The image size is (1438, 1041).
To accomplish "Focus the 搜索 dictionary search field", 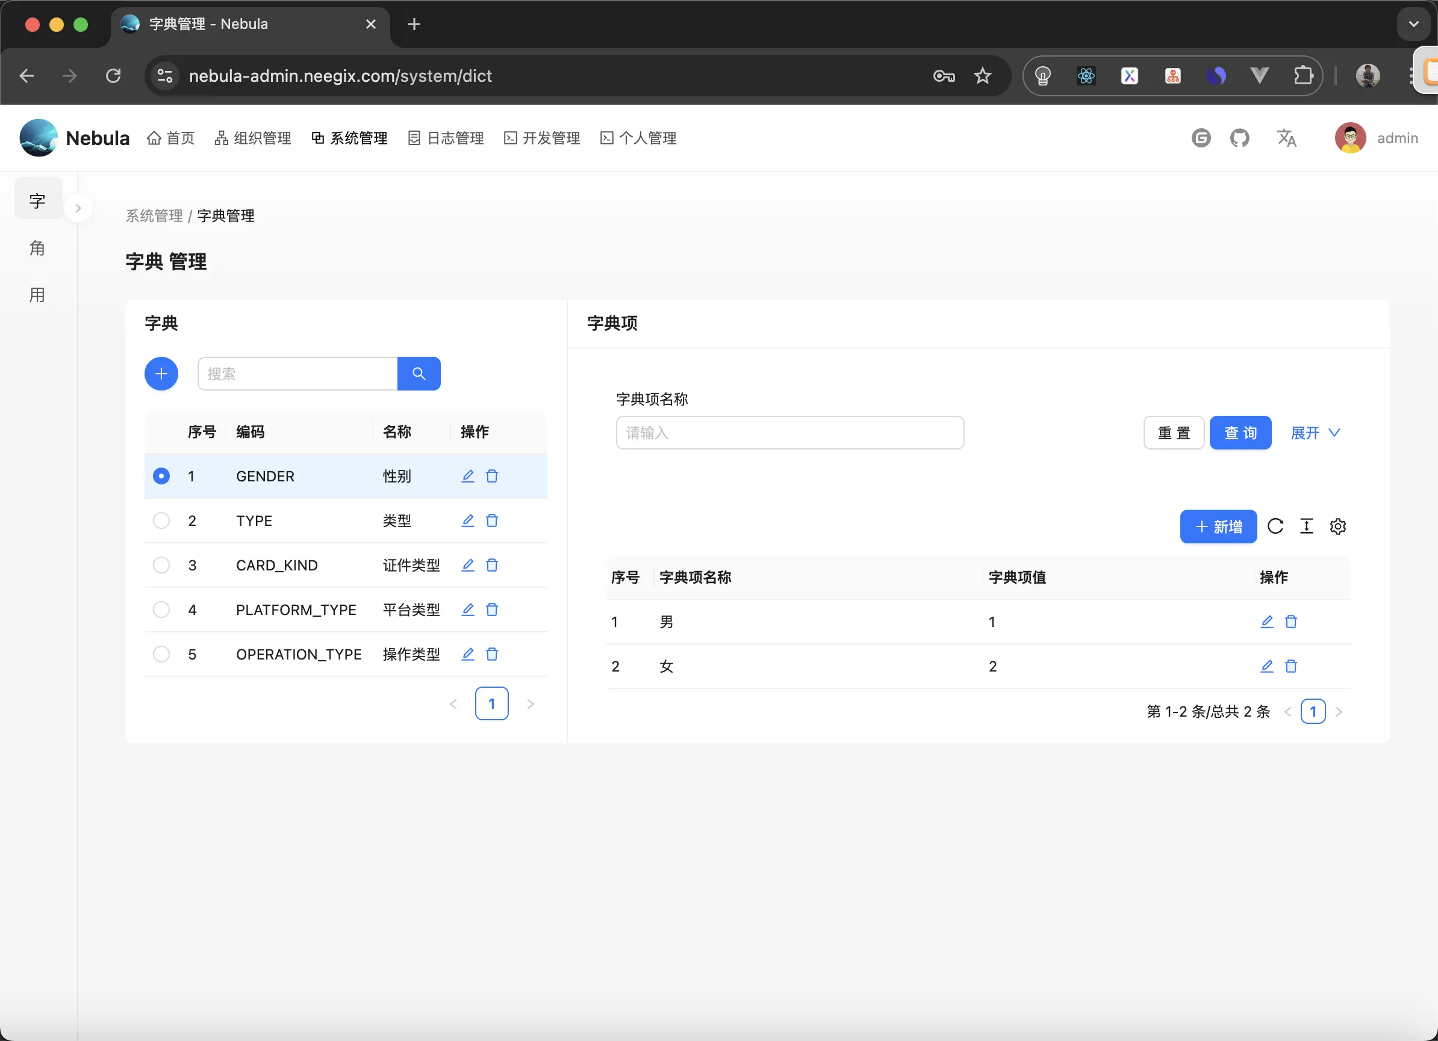I will [x=297, y=373].
